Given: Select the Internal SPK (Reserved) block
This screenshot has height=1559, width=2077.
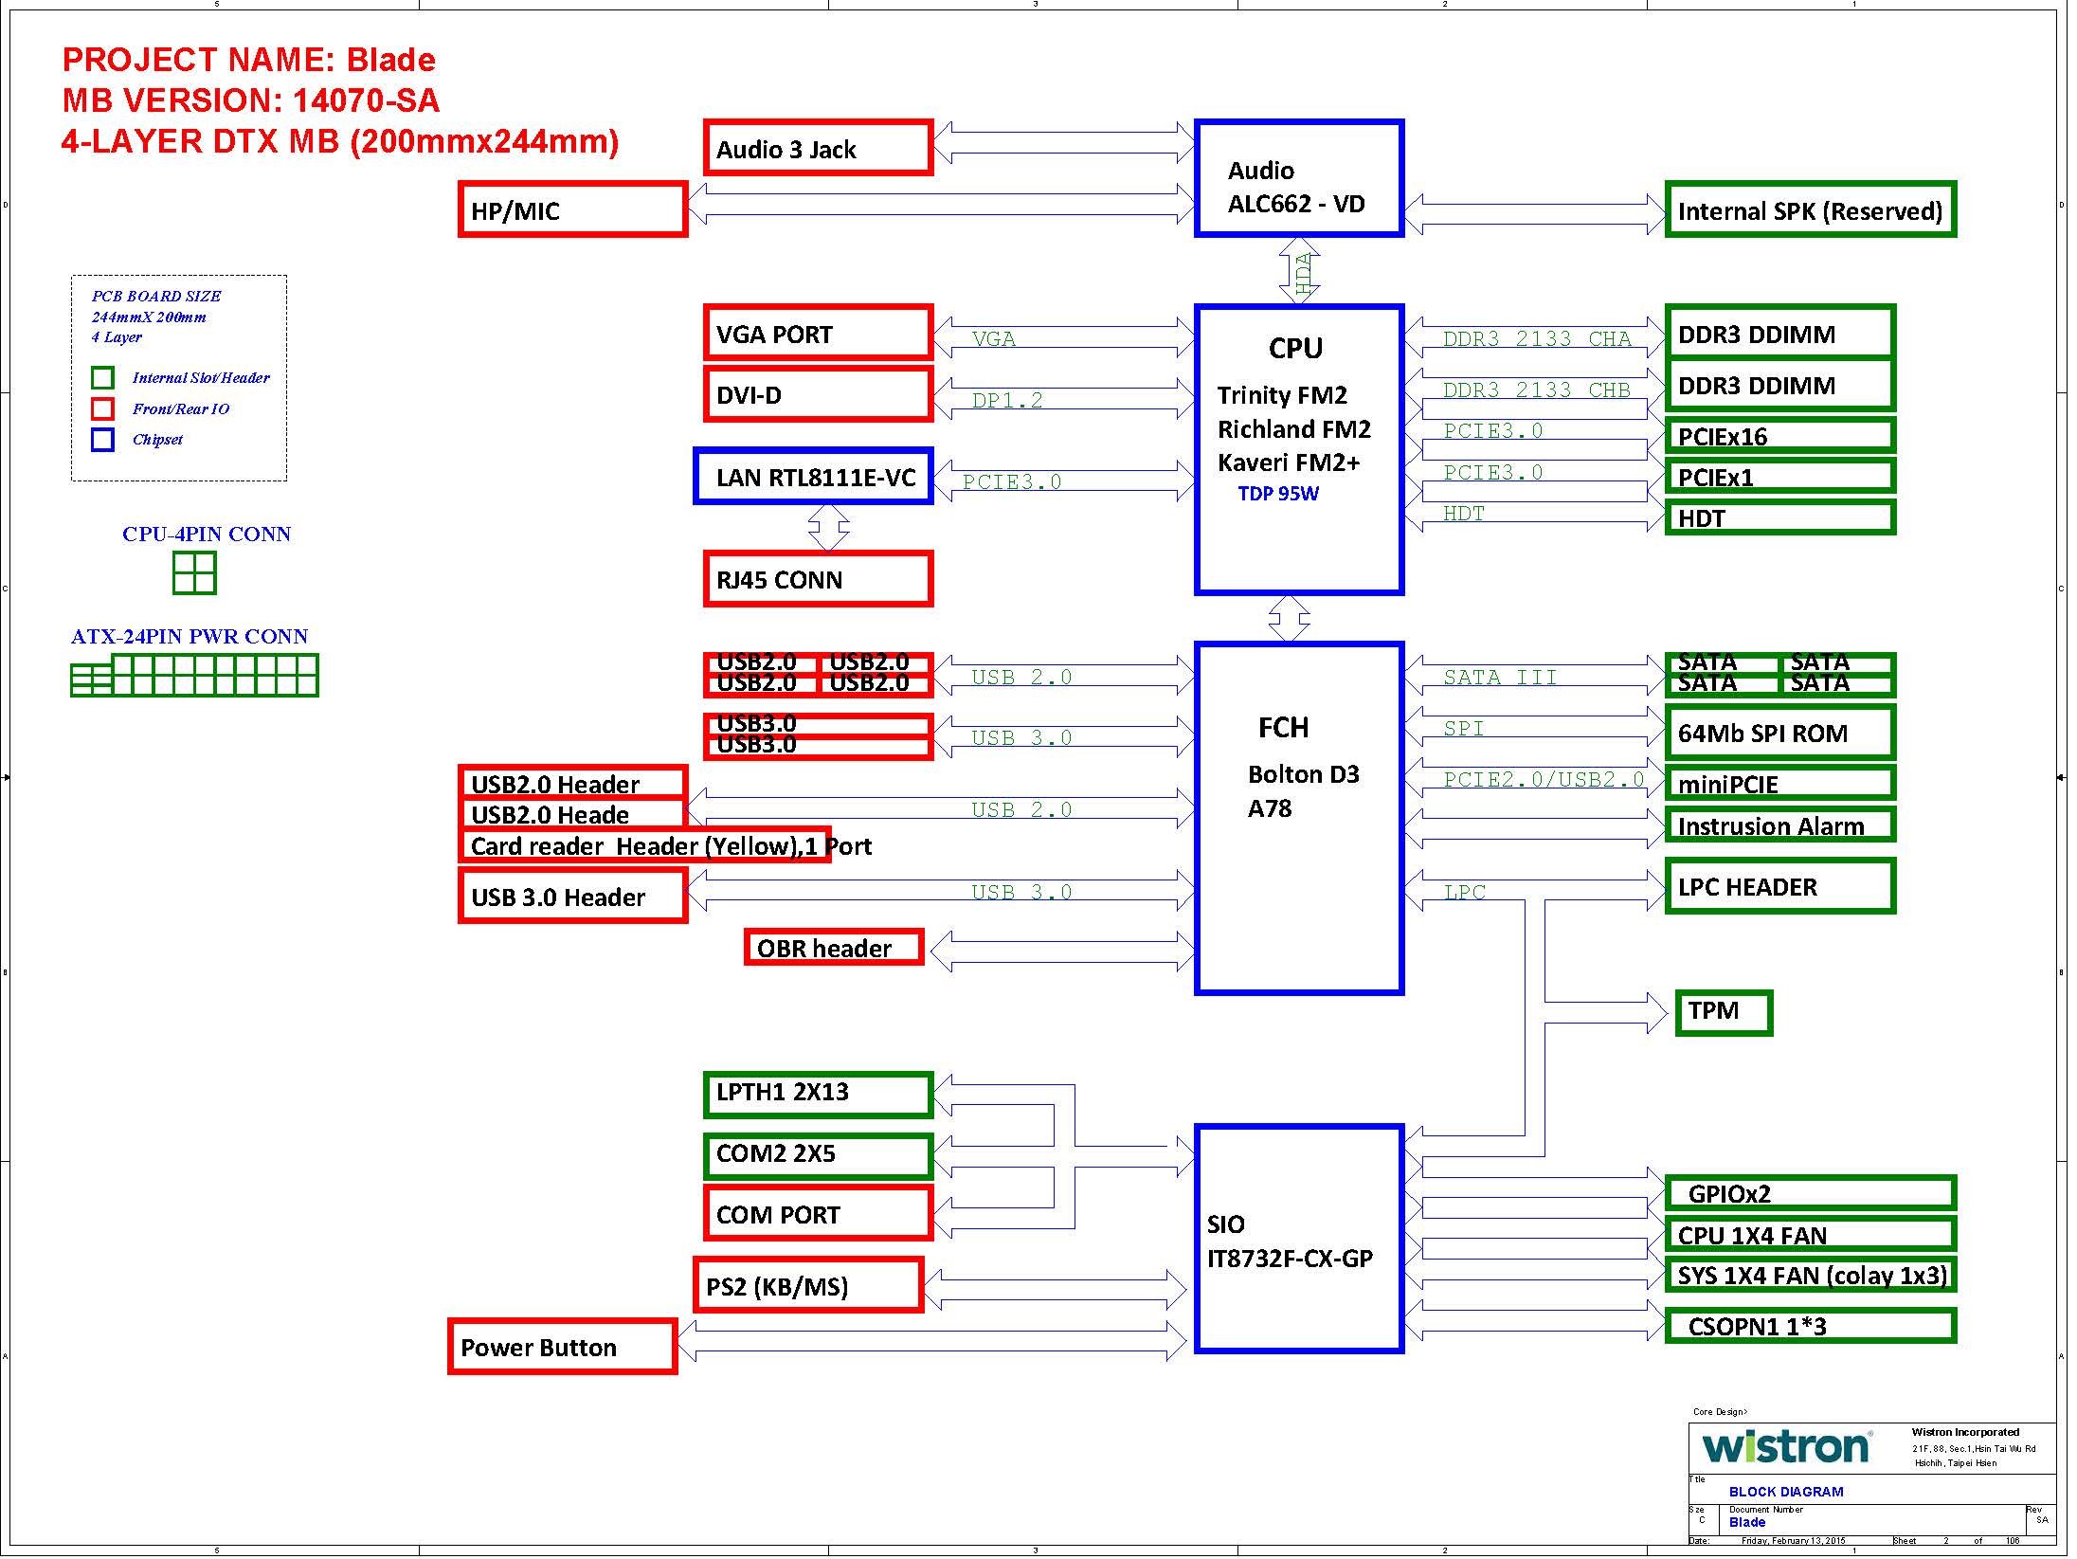Looking at the screenshot, I should point(1810,209).
